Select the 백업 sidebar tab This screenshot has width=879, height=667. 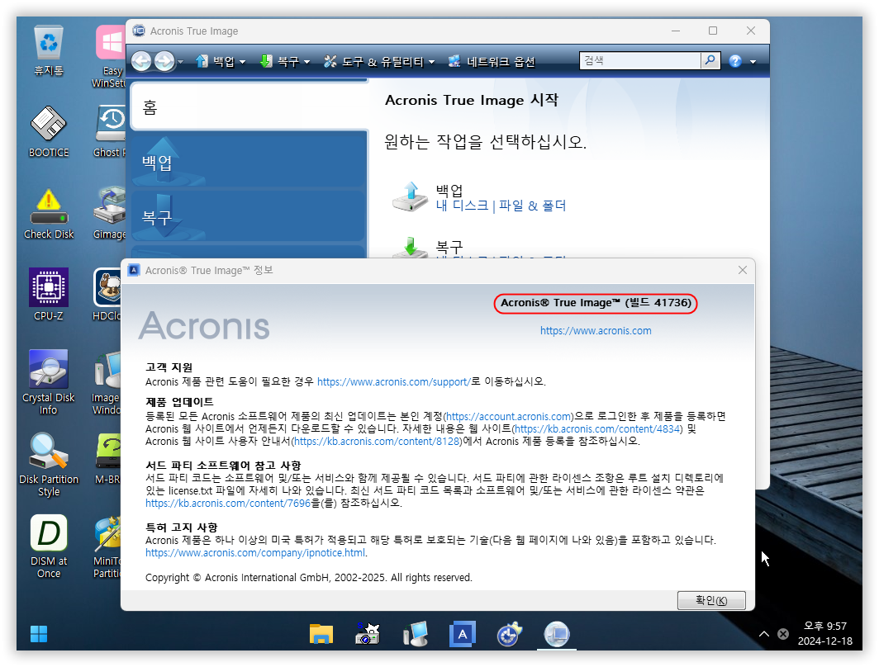tap(249, 161)
